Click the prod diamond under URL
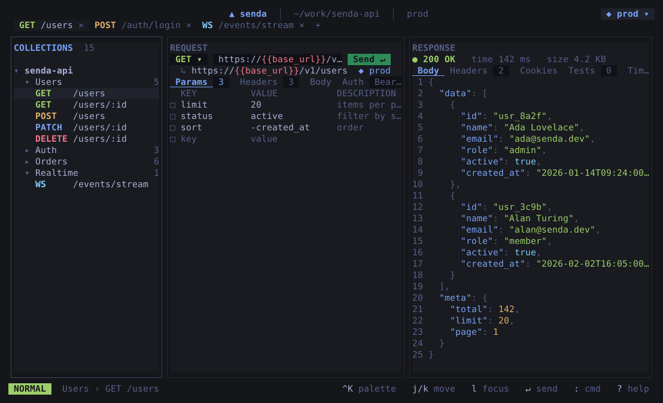Screen dimensions: 663x403 tap(361, 71)
